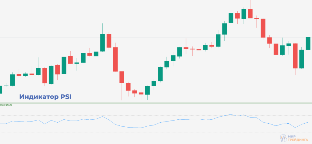Click the lowest small red candle at chart bottom
This screenshot has width=312, height=144.
coord(141,93)
